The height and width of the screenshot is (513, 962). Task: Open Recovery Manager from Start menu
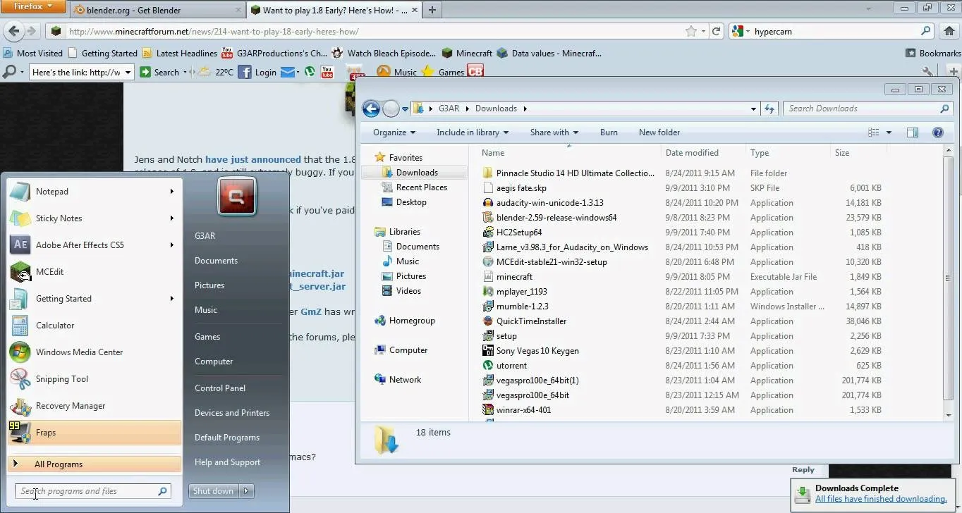click(95, 406)
